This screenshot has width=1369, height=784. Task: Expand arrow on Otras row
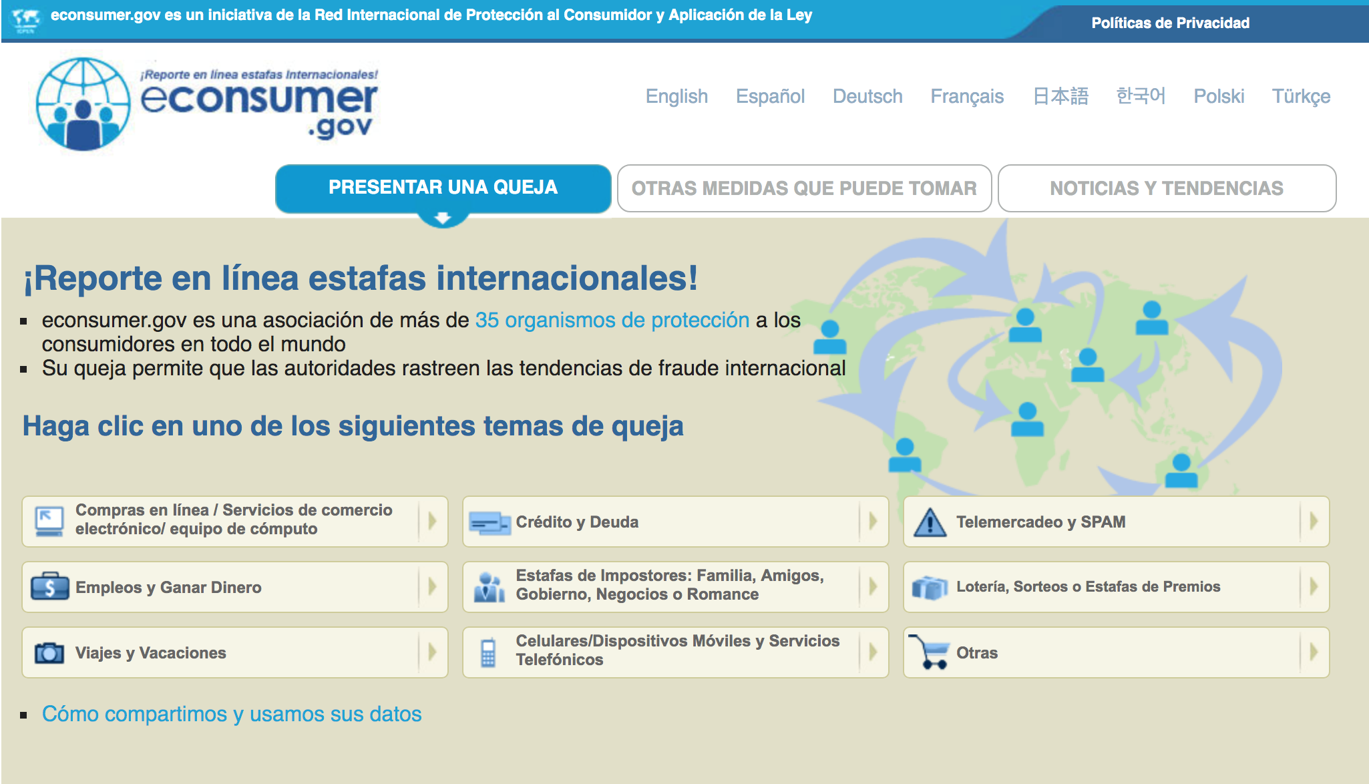click(x=1314, y=652)
